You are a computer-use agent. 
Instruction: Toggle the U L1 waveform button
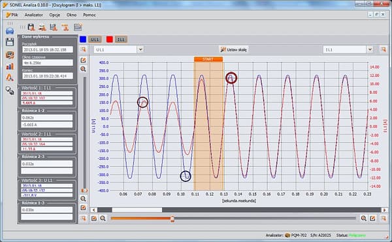95,39
